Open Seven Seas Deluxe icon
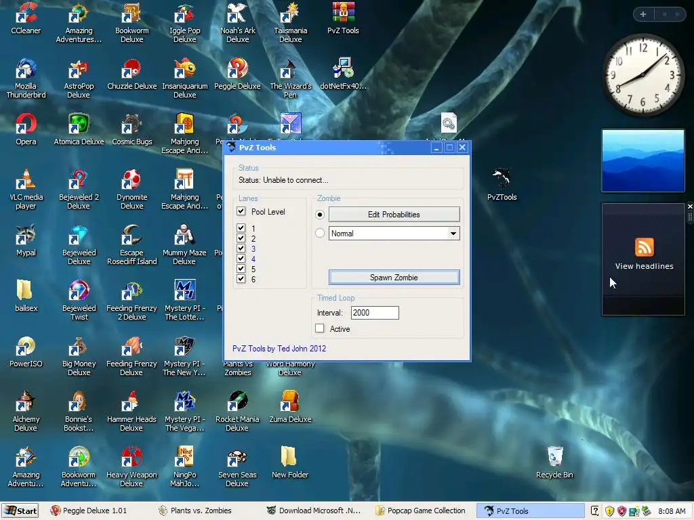 [x=238, y=467]
